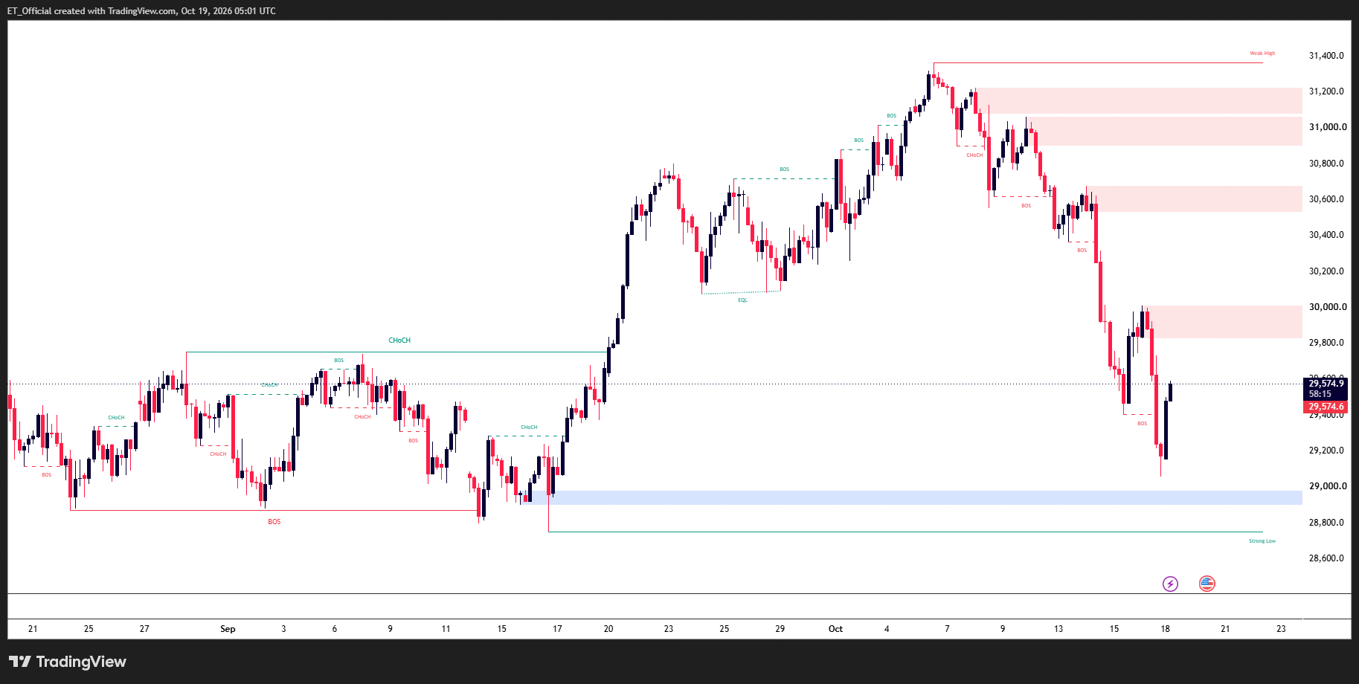Click the 31,400.0 price axis label
Image resolution: width=1359 pixels, height=684 pixels.
click(1326, 56)
